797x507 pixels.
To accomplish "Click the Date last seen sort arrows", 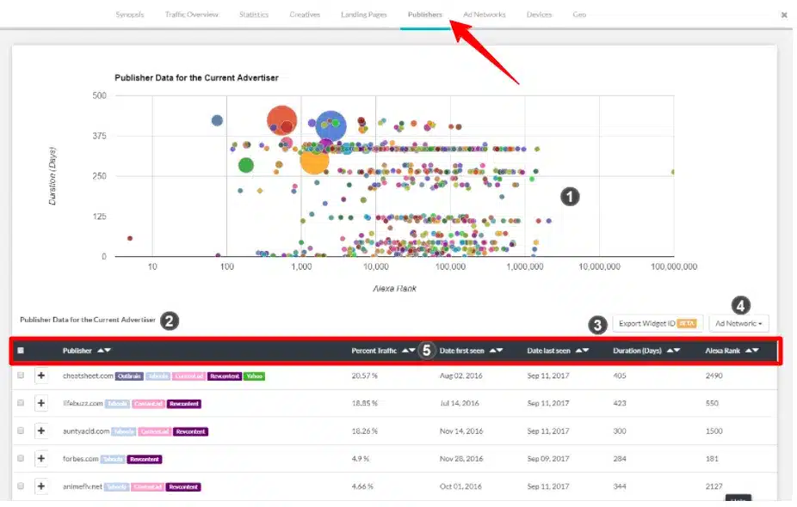I will (x=583, y=351).
